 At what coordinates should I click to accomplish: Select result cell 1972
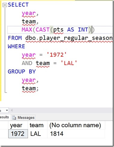18,134
